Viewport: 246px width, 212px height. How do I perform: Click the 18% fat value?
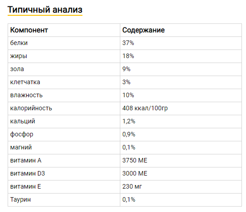[x=128, y=56]
